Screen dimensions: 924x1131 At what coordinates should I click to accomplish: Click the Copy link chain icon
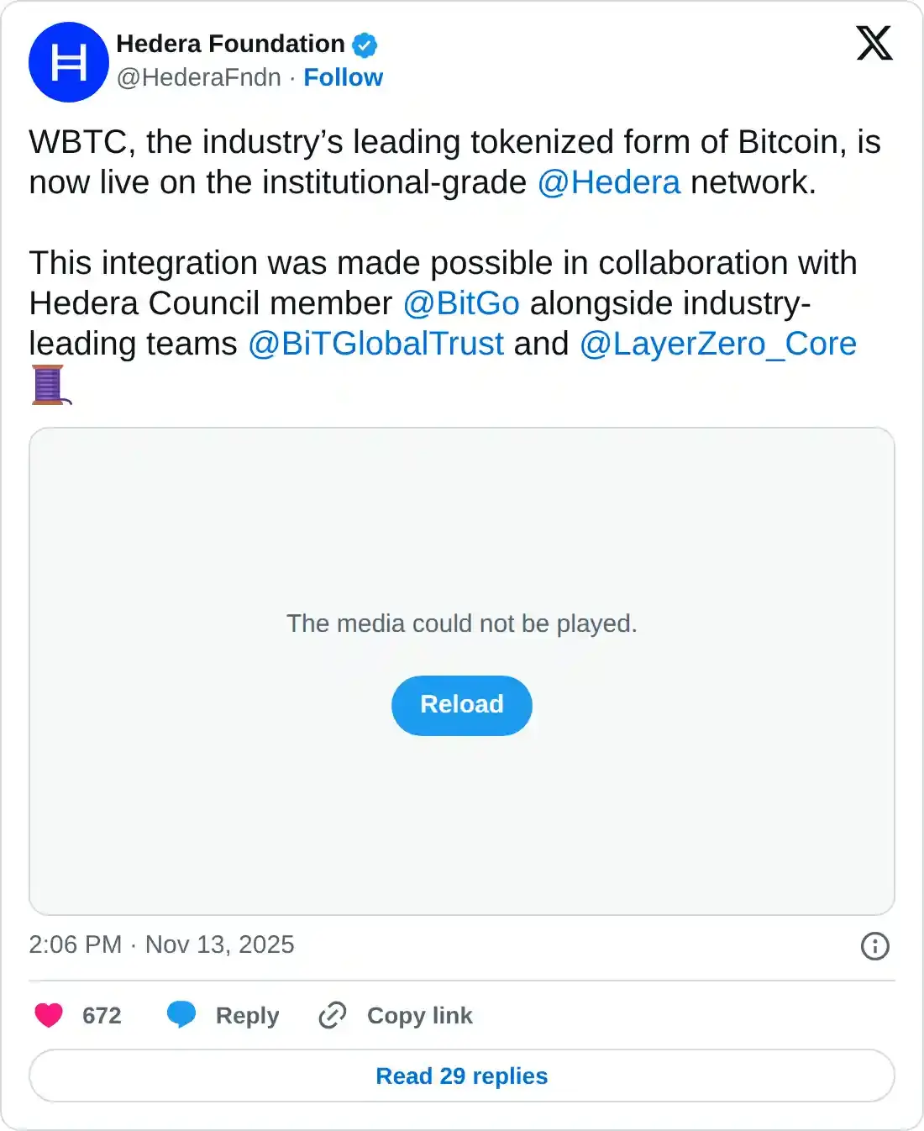[332, 1016]
